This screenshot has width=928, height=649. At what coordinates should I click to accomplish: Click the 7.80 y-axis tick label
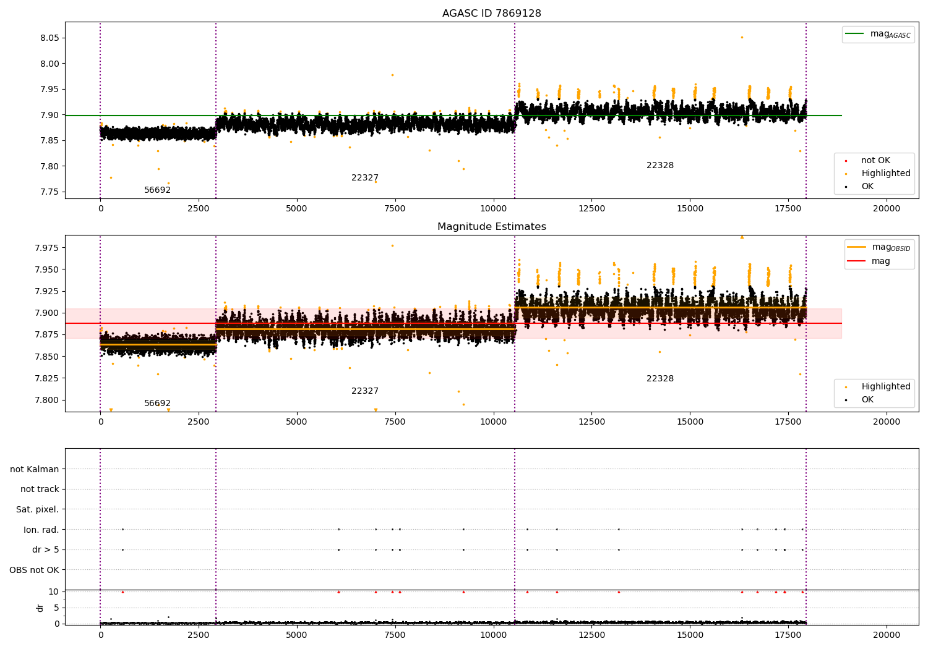click(49, 166)
